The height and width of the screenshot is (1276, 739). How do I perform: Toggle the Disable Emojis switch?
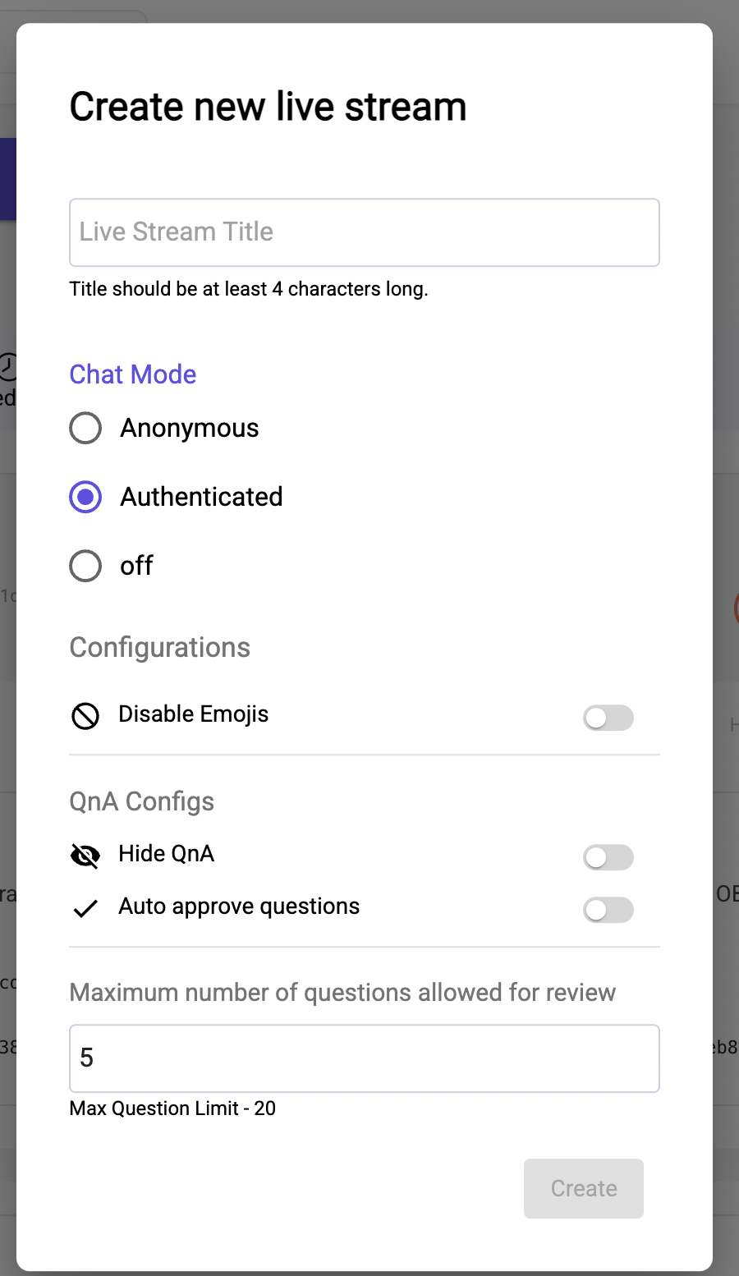[x=608, y=718]
